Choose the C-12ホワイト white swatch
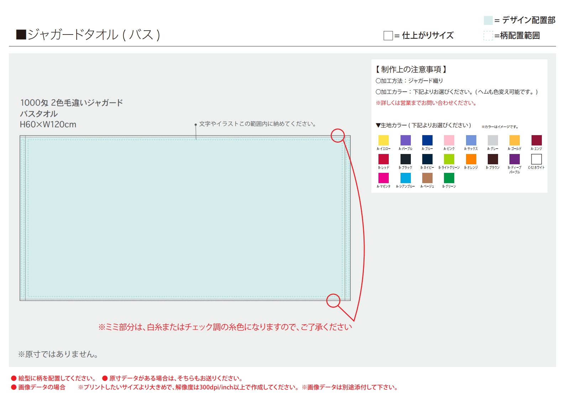 pyautogui.click(x=537, y=159)
